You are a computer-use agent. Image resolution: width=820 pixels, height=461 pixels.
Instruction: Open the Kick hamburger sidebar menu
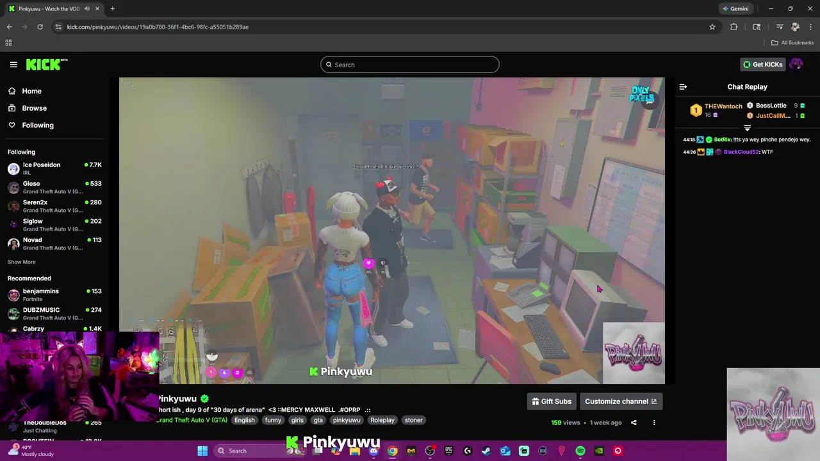point(13,65)
